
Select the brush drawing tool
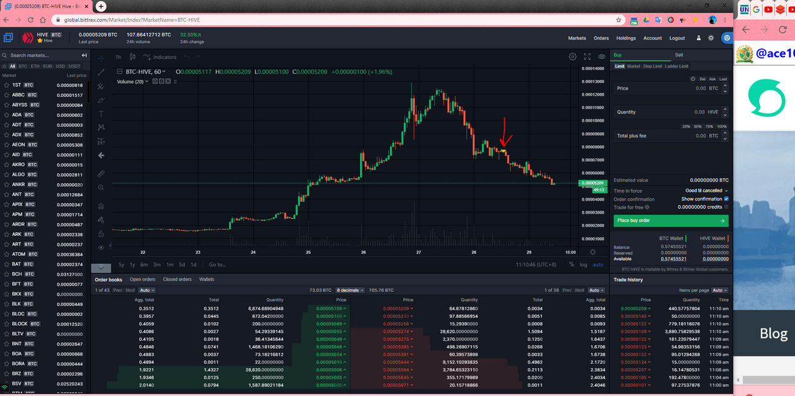point(101,100)
